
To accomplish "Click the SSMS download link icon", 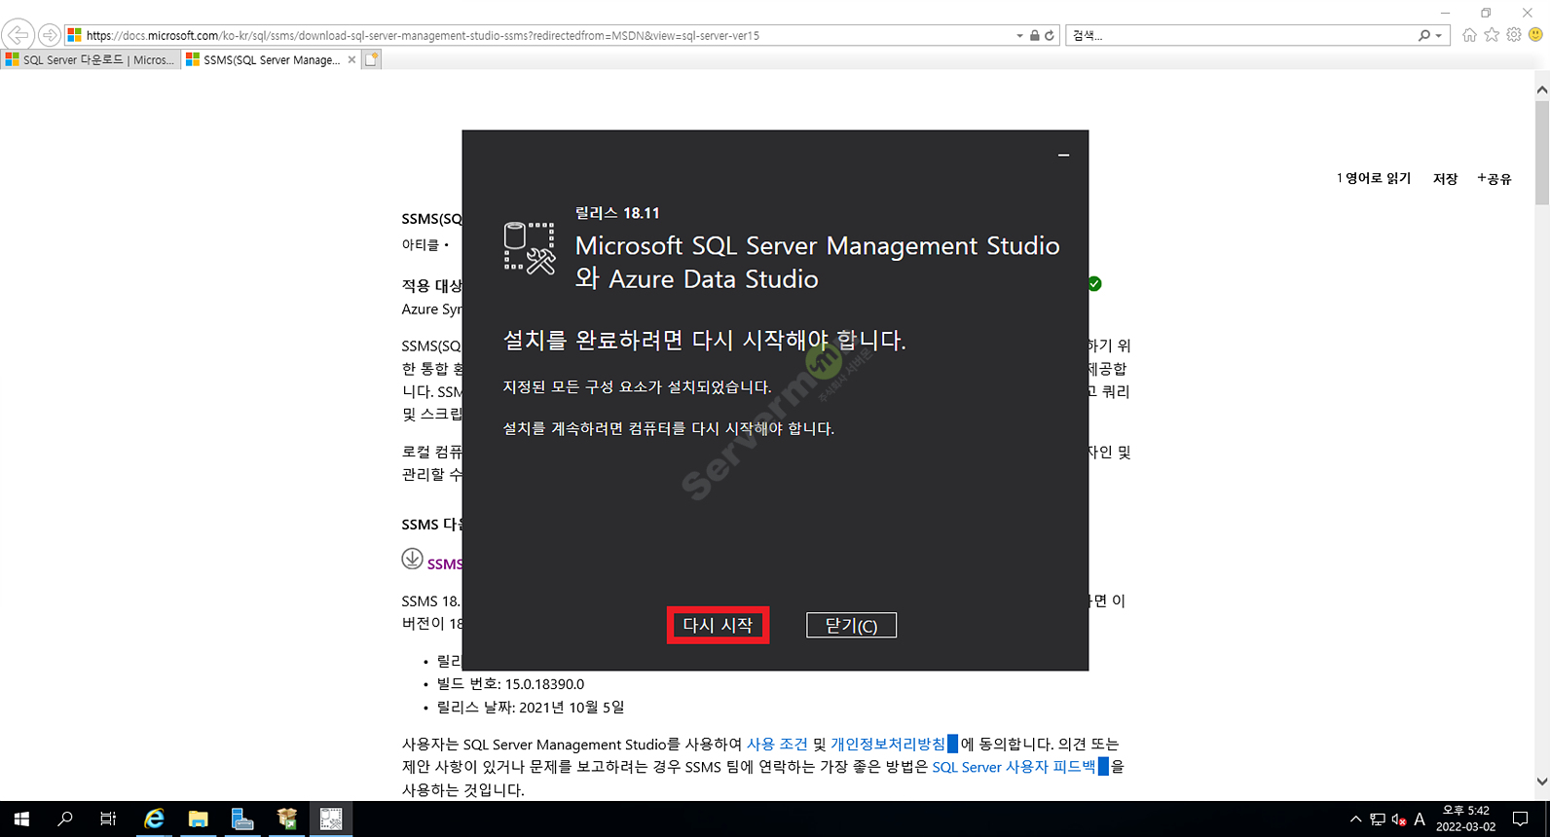I will (412, 559).
